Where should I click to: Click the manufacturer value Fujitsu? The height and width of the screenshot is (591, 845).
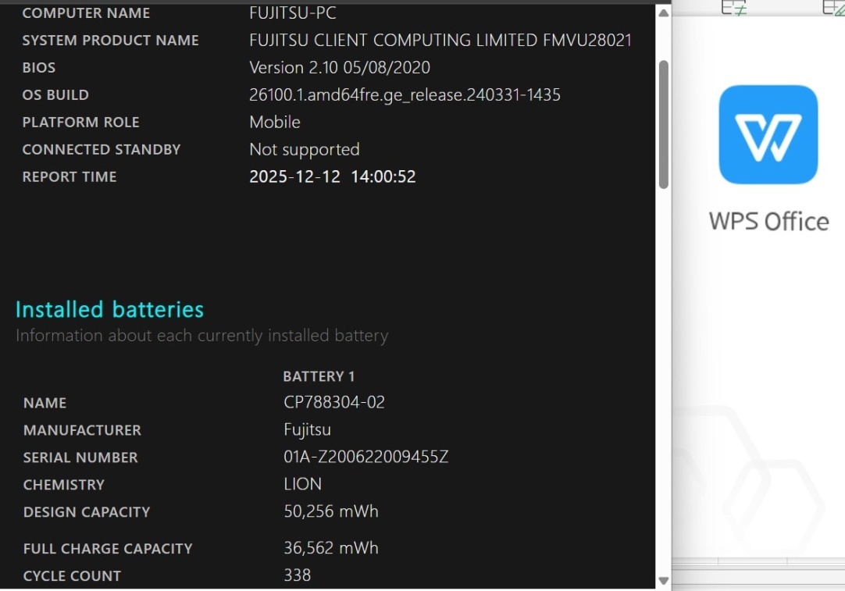coord(307,430)
